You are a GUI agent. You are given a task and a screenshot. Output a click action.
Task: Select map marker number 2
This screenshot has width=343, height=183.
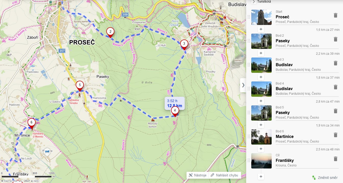coord(110,32)
